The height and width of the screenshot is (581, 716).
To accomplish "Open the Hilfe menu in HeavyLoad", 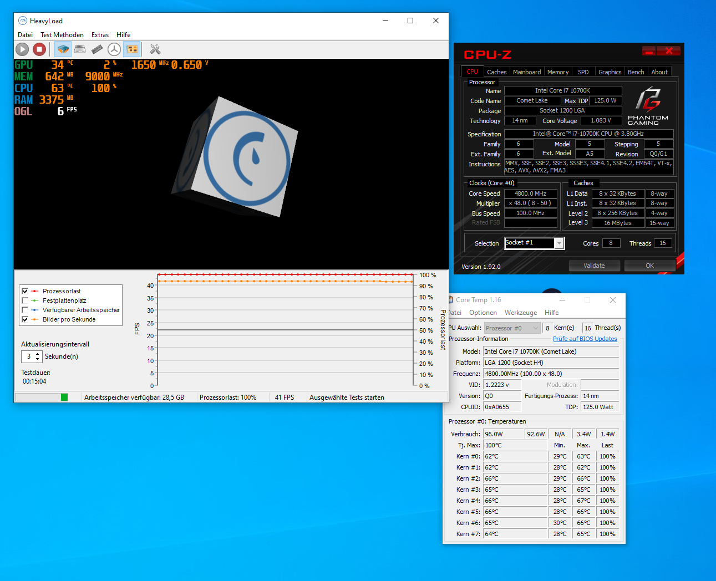I will 123,34.
